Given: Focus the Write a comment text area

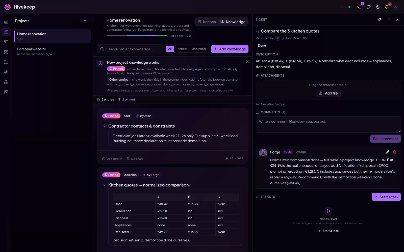Looking at the screenshot, I should tap(328, 124).
